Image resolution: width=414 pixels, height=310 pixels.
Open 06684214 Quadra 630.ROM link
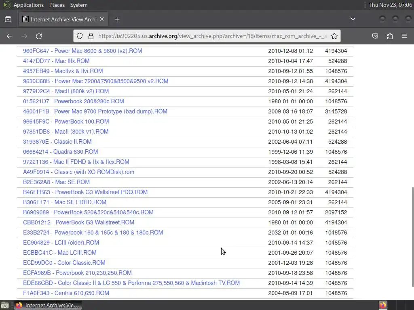coord(61,152)
